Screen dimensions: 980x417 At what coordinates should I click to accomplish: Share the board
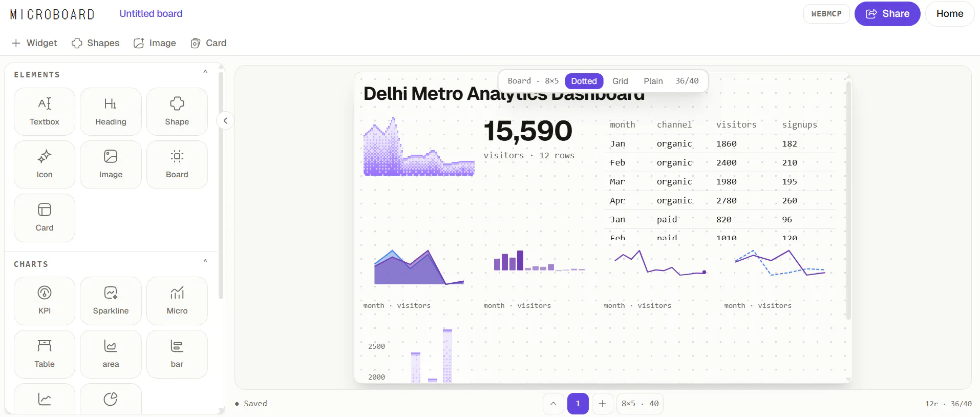click(887, 14)
